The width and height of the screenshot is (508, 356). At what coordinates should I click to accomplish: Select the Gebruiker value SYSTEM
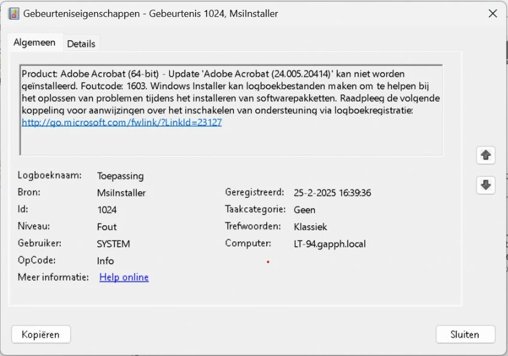[113, 244]
